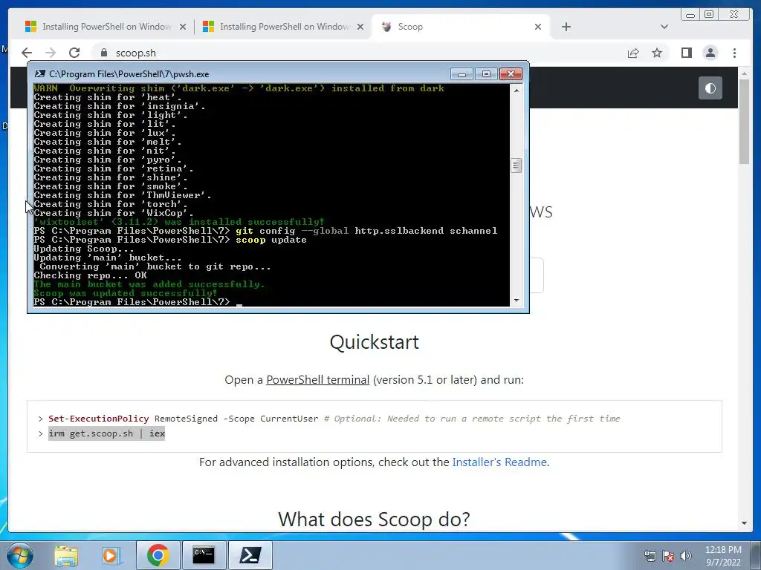Close second Installing PowerShell tab
761x570 pixels.
[360, 27]
